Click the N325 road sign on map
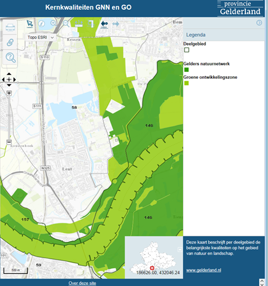The height and width of the screenshot is (286, 268). pos(45,168)
